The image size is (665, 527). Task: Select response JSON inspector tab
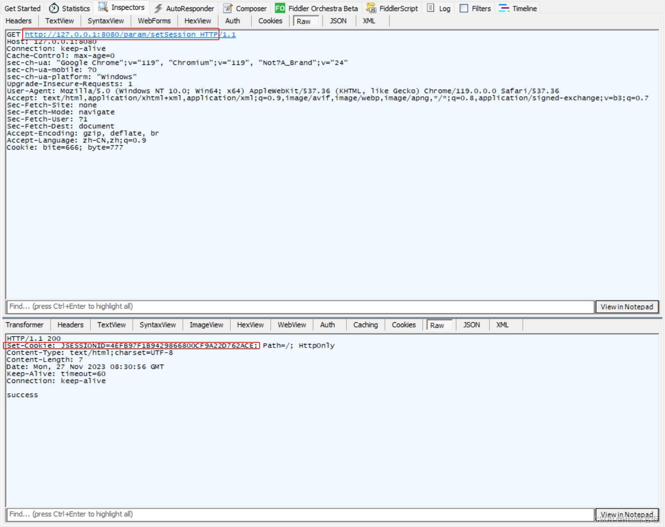(x=472, y=325)
